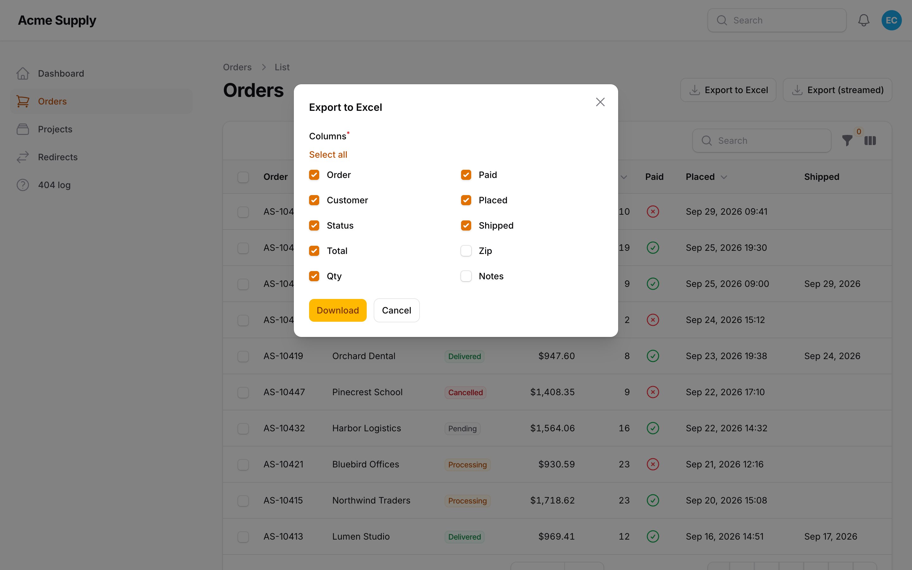Toggle table columns icon

tap(870, 141)
